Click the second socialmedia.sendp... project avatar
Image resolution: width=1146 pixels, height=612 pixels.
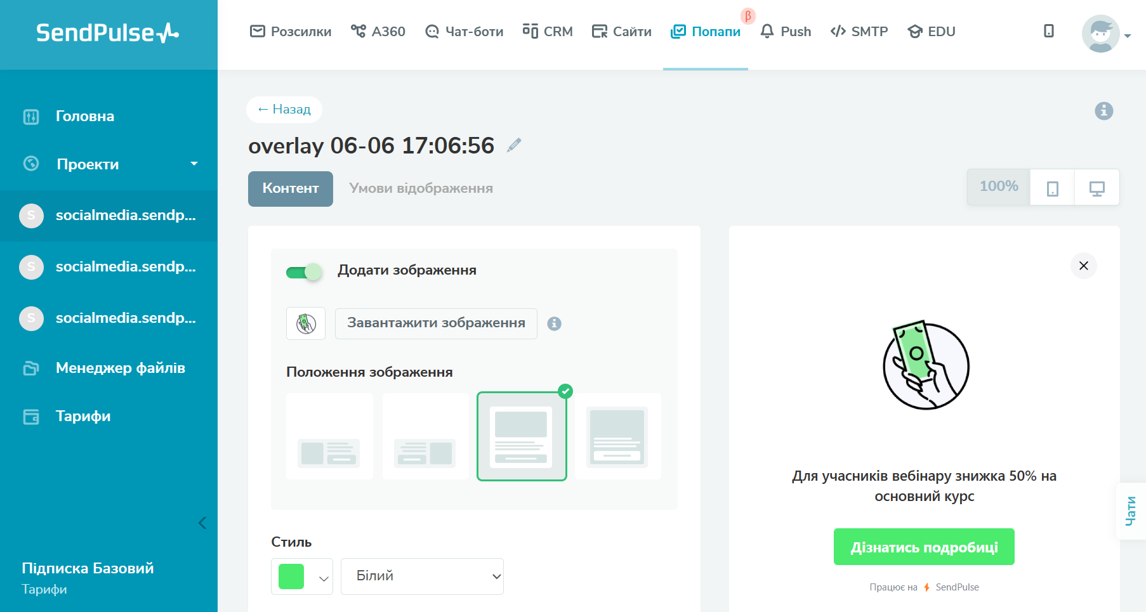[x=31, y=267]
